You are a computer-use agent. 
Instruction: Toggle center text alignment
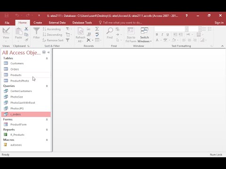pyautogui.click(x=189, y=40)
